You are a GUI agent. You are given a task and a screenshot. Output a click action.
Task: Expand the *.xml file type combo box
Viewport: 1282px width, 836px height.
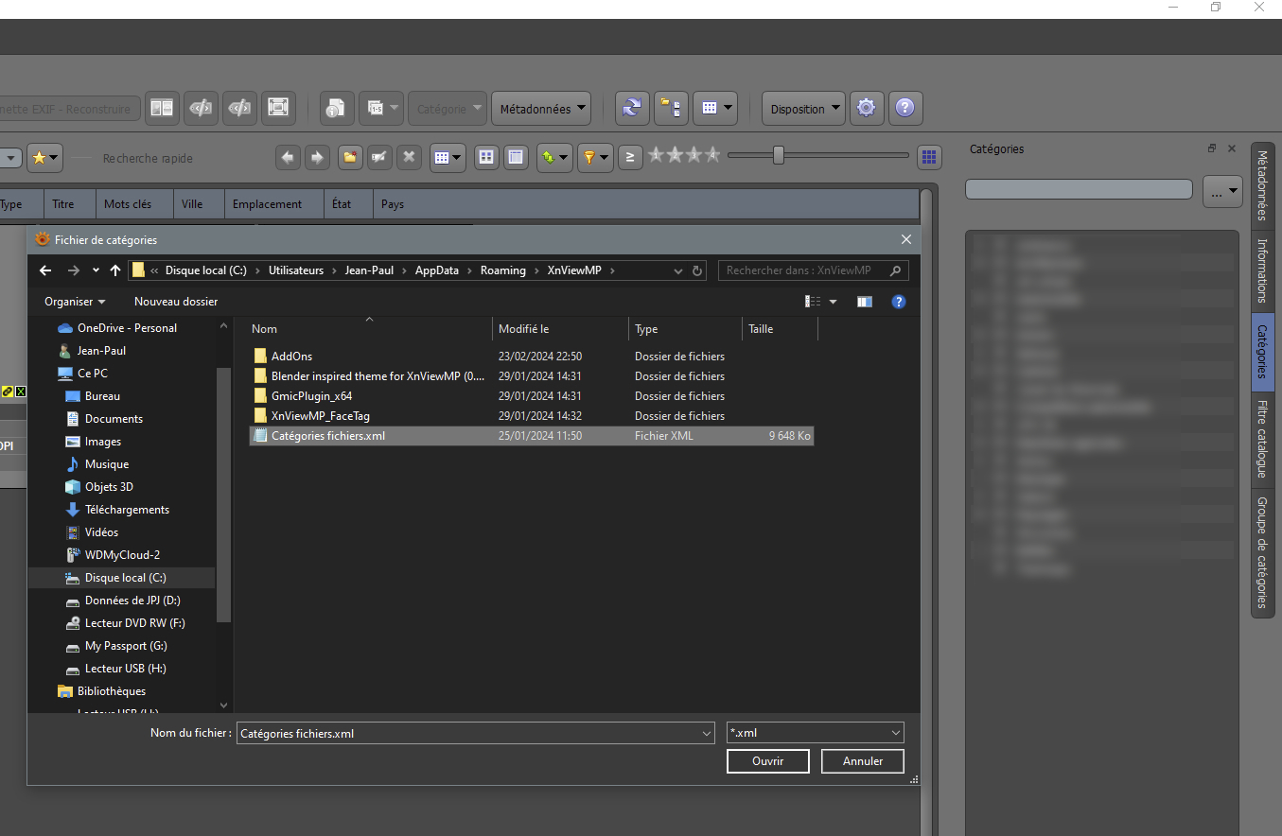pos(815,733)
